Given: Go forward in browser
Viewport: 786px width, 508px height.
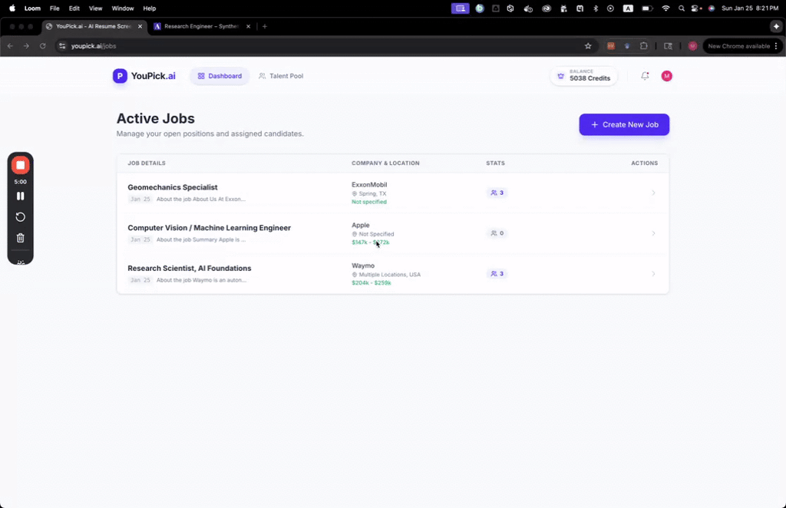Looking at the screenshot, I should 26,46.
